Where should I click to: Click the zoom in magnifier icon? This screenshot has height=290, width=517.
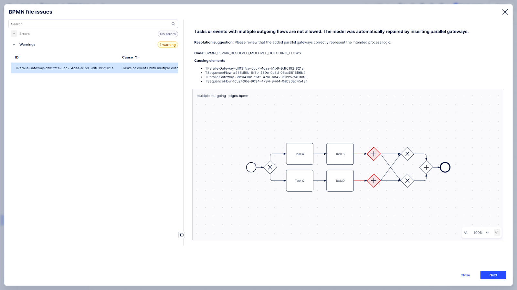497,233
